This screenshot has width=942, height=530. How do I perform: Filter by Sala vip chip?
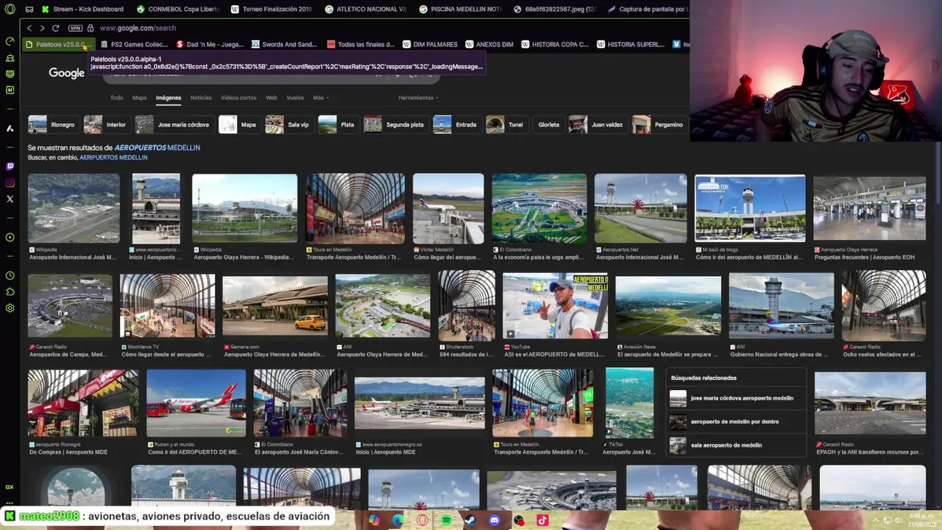tap(288, 124)
